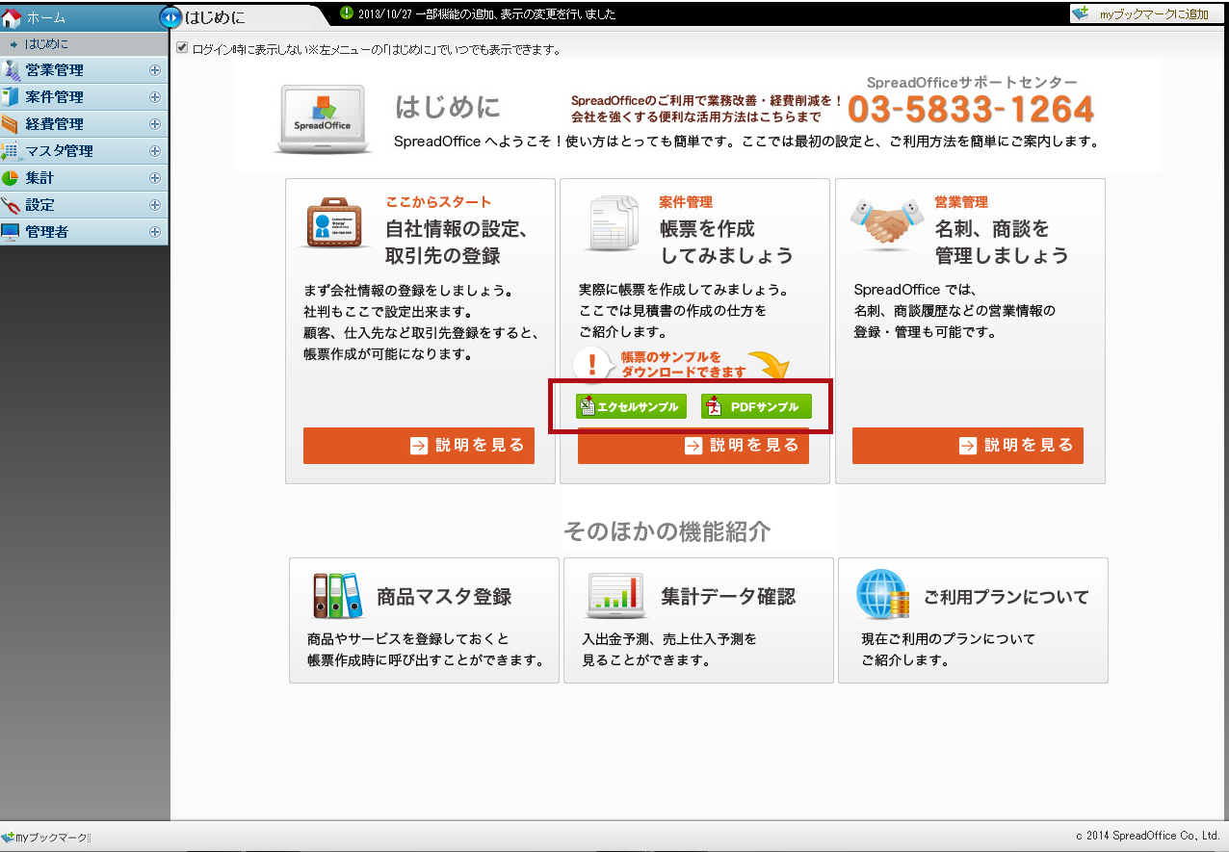Open the 経費管理 sidebar menu
The image size is (1229, 852).
[84, 124]
